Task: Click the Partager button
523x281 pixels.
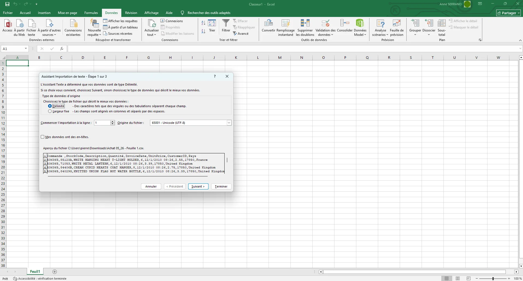Action: pyautogui.click(x=509, y=13)
